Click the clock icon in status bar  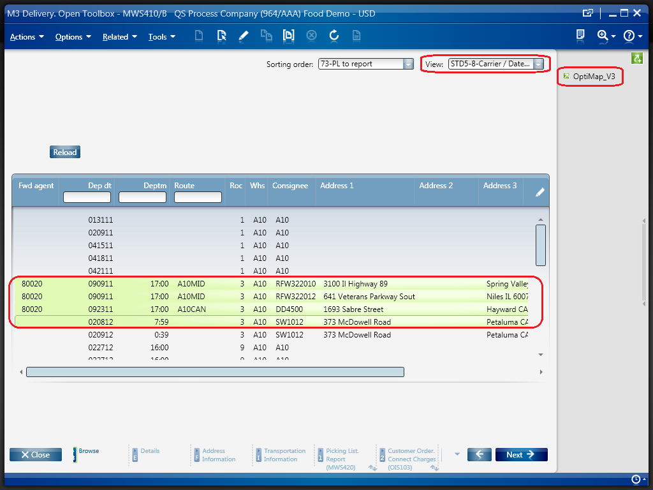[635, 479]
